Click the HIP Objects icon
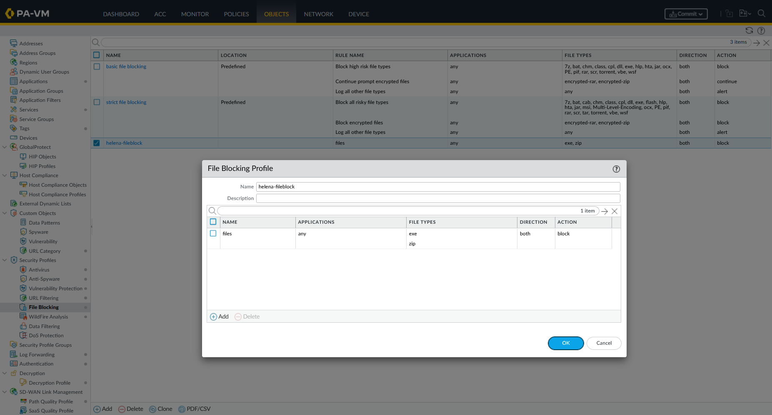Viewport: 772px width, 415px height. [23, 156]
